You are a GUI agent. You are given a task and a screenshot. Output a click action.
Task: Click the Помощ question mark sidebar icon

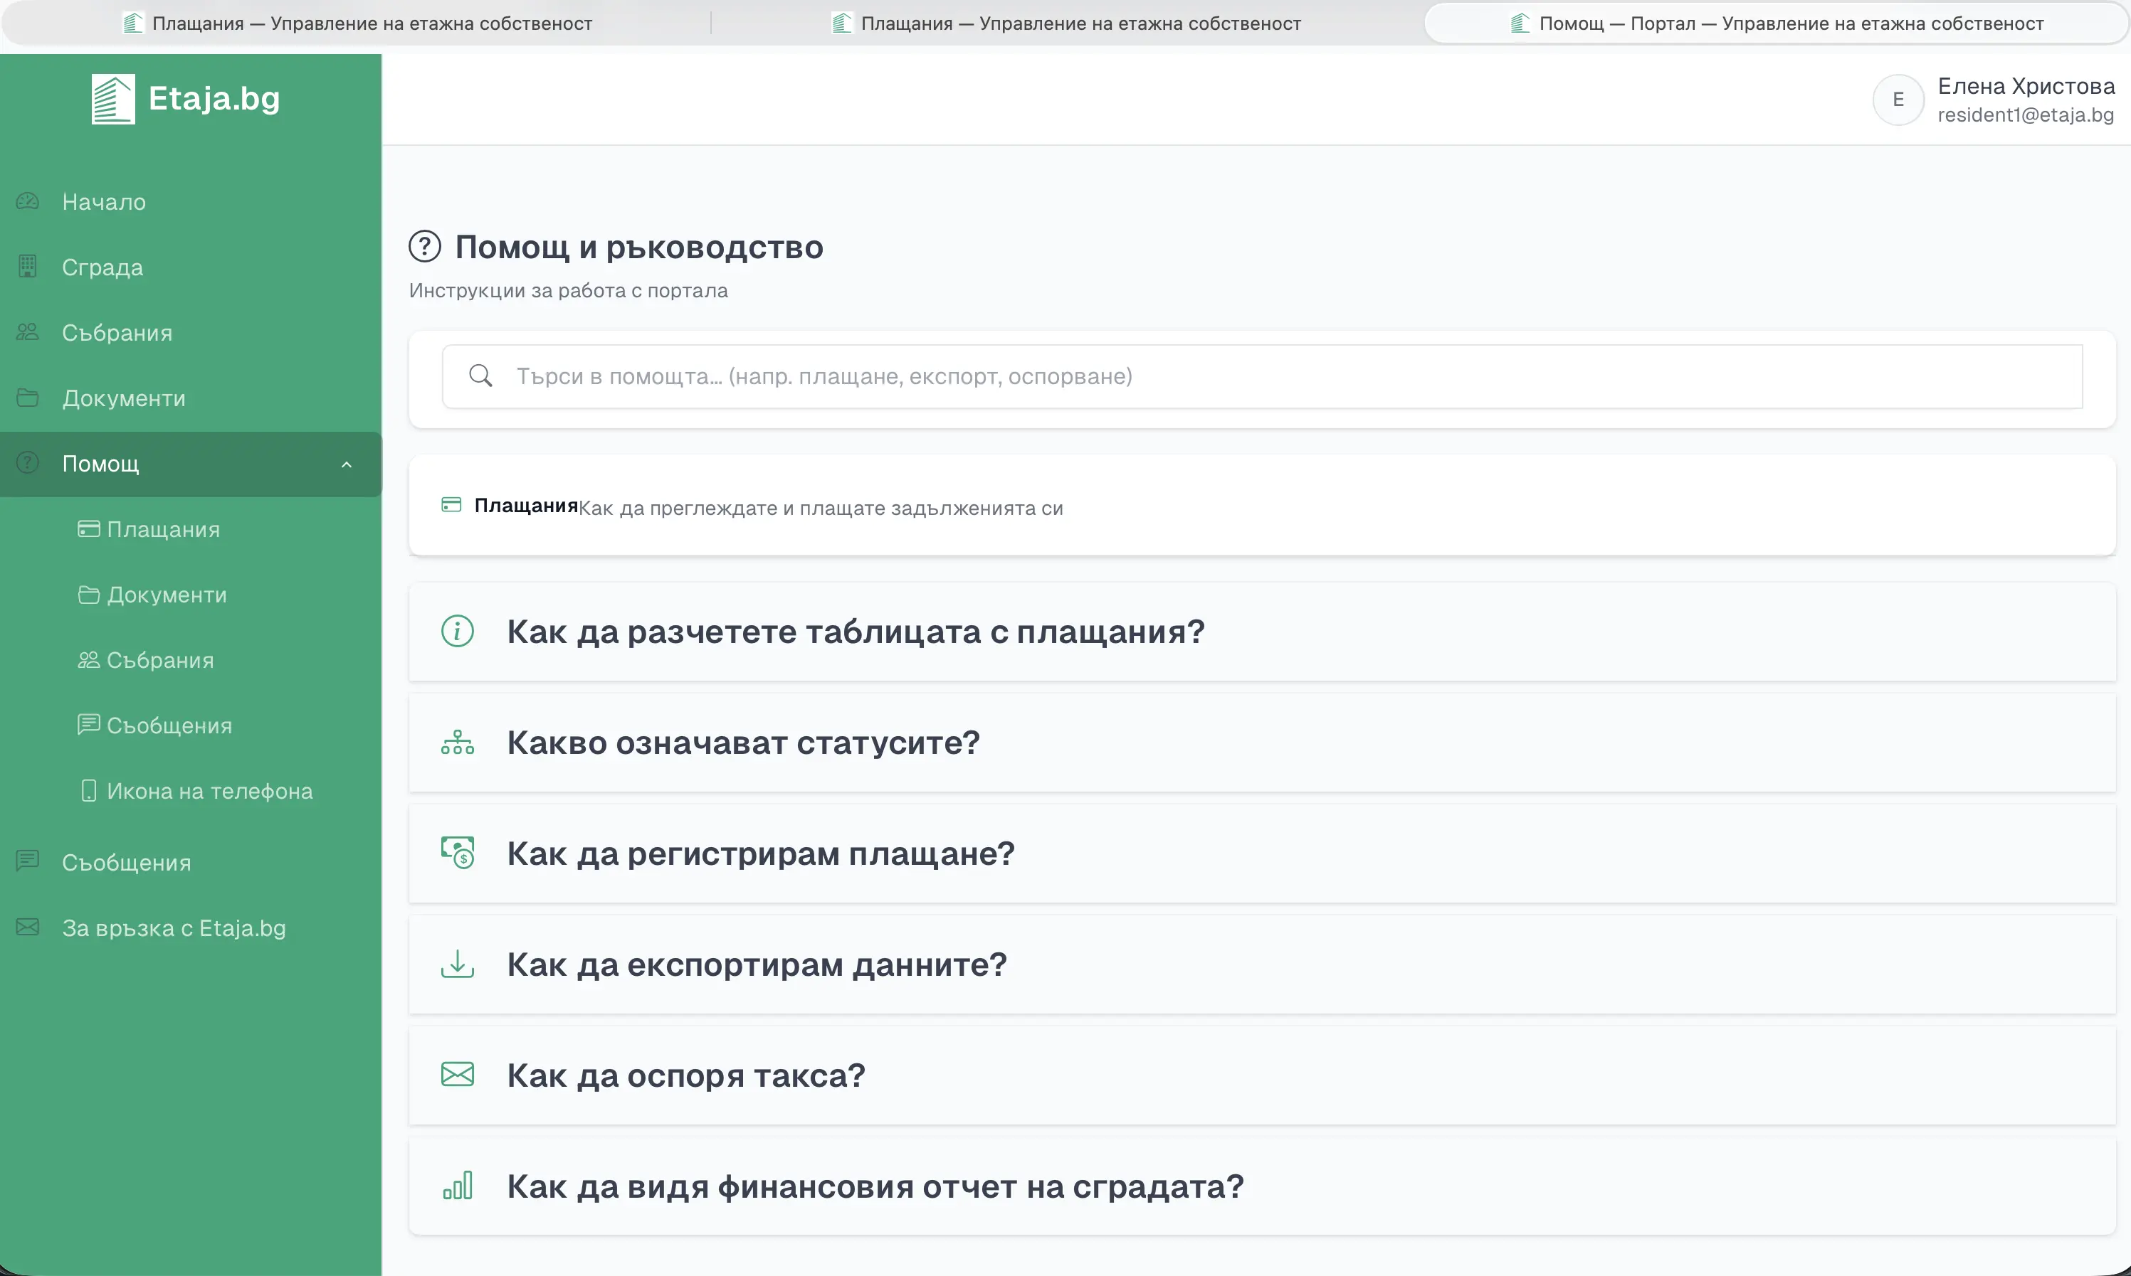28,462
